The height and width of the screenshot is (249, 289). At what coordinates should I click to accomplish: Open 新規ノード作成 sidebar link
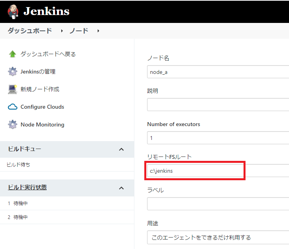click(40, 89)
